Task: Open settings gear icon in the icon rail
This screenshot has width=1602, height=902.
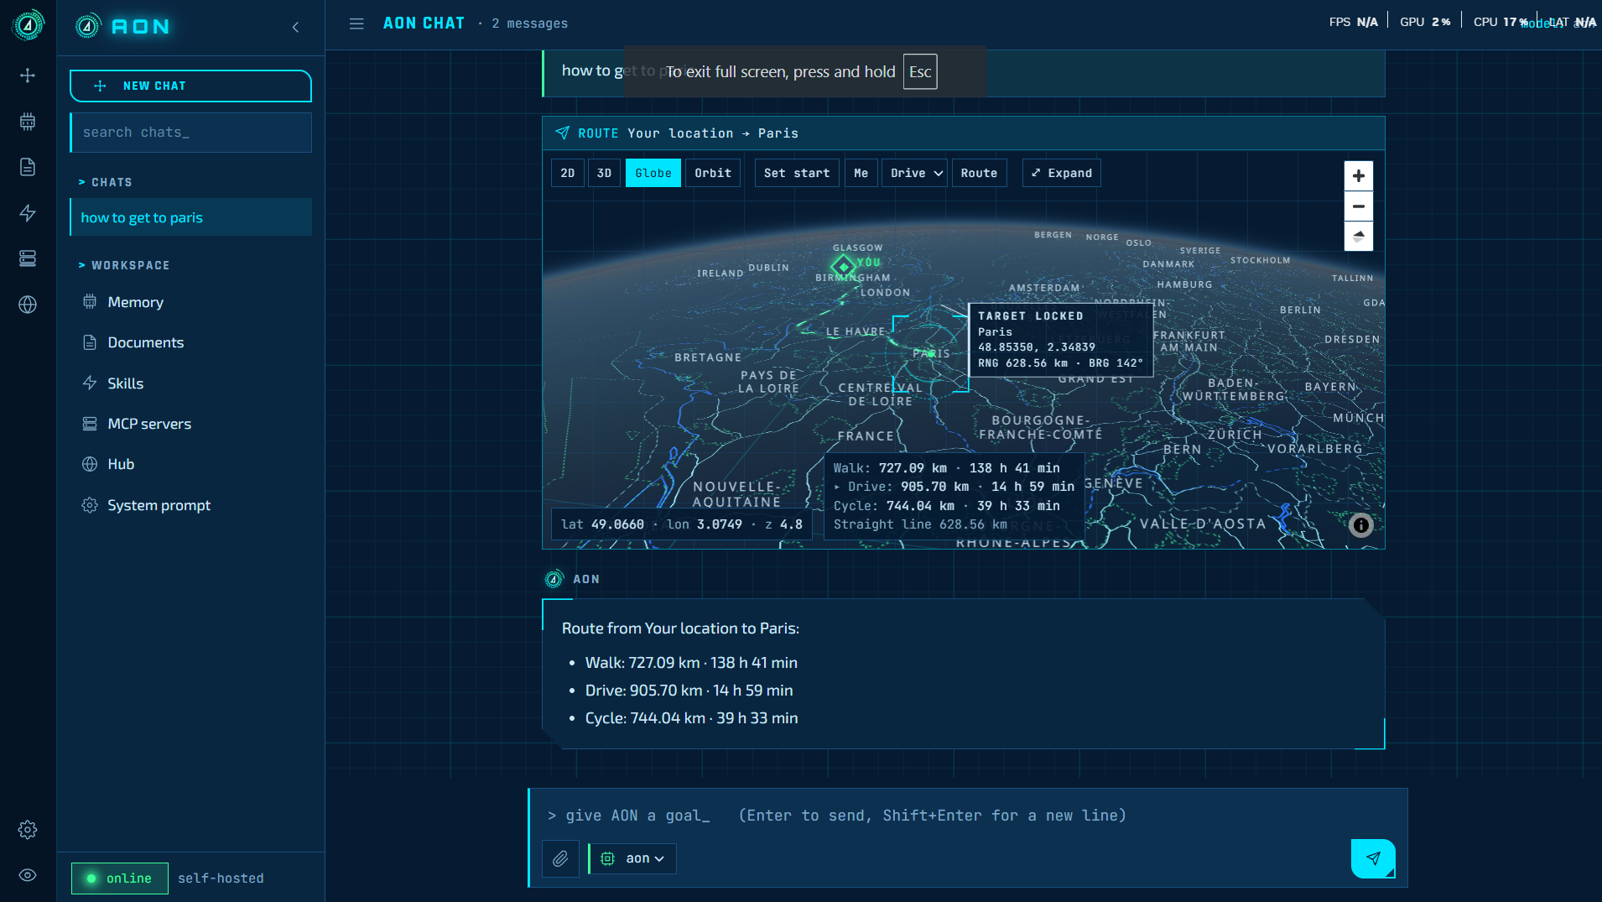Action: click(28, 830)
